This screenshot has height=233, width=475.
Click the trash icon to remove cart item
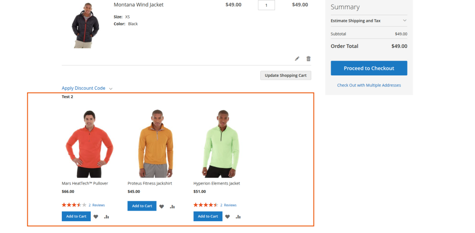[308, 59]
